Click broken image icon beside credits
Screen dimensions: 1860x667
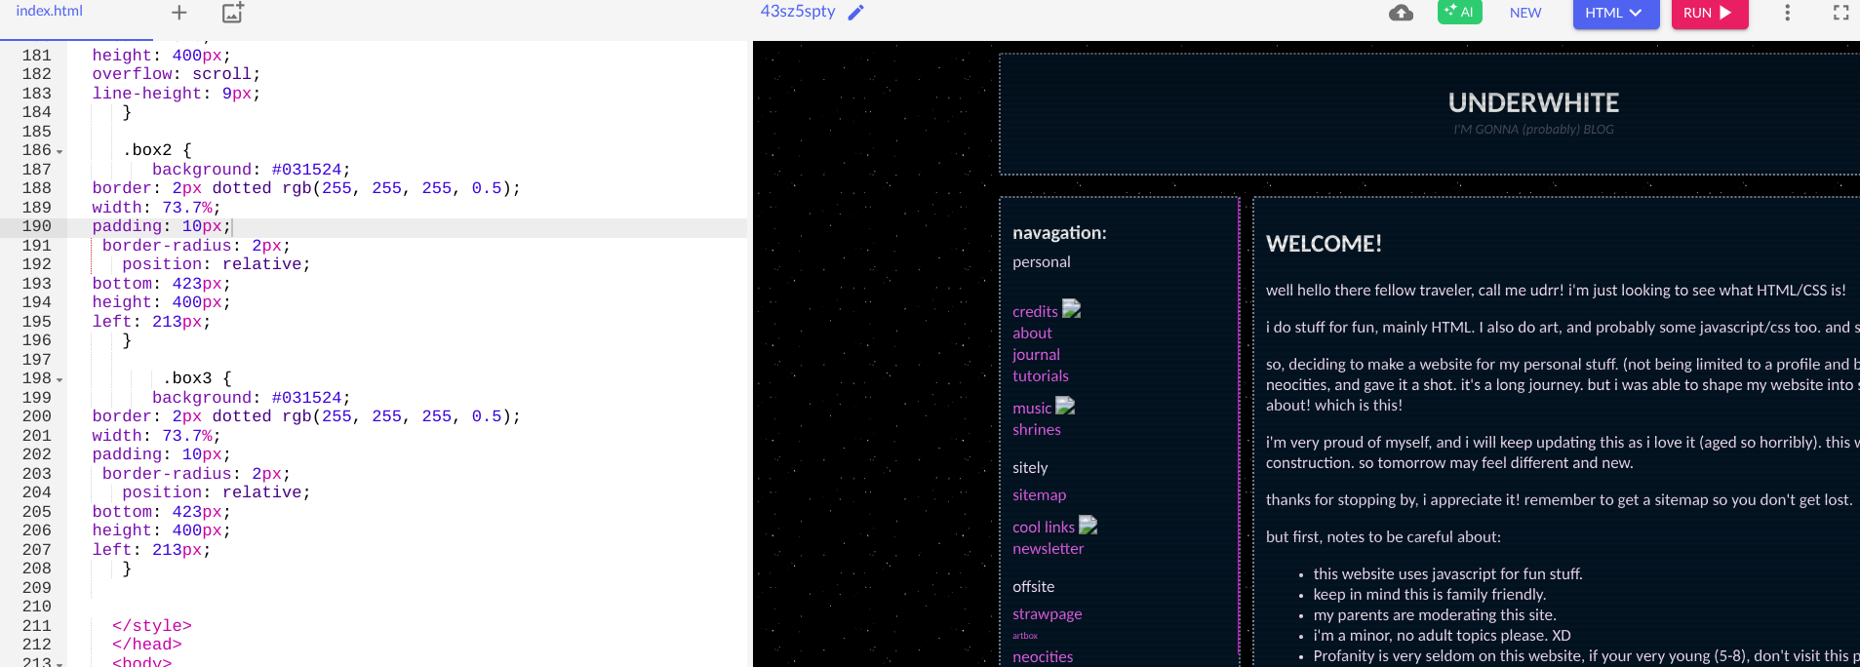1071,309
